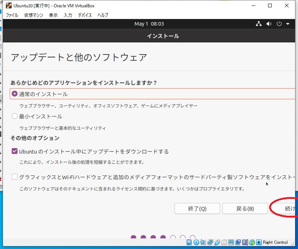Click the question あらかじめどのアプリケーションをインストールしますか？

click(x=83, y=83)
